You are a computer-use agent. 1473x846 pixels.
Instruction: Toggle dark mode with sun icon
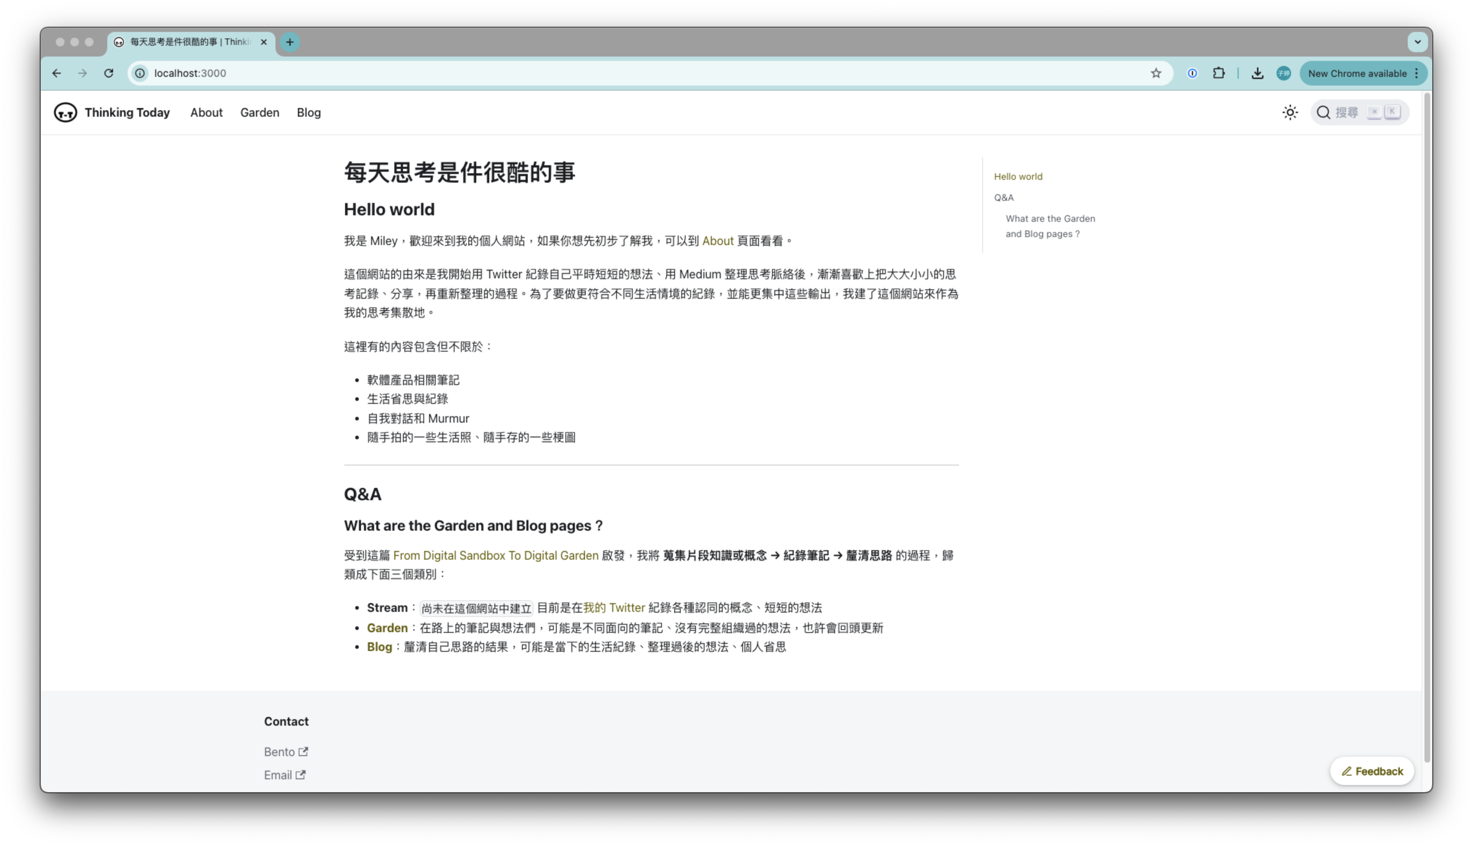pos(1291,112)
